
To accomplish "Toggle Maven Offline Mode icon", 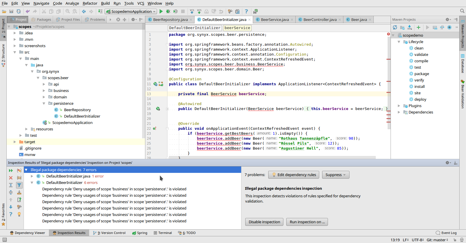I will (x=442, y=27).
